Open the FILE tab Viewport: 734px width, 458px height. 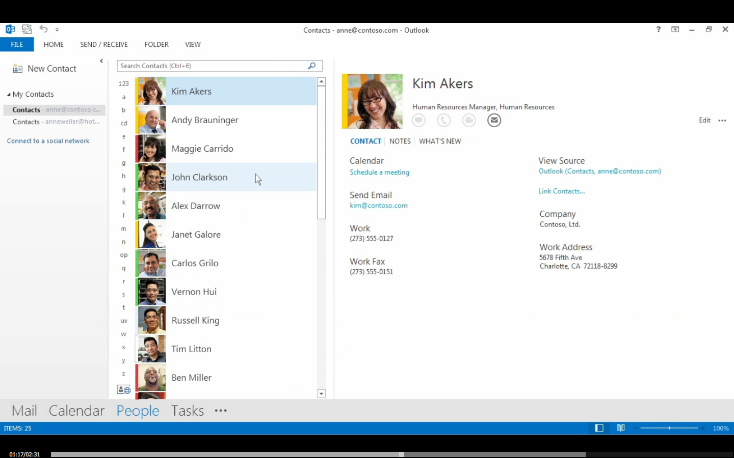(17, 44)
